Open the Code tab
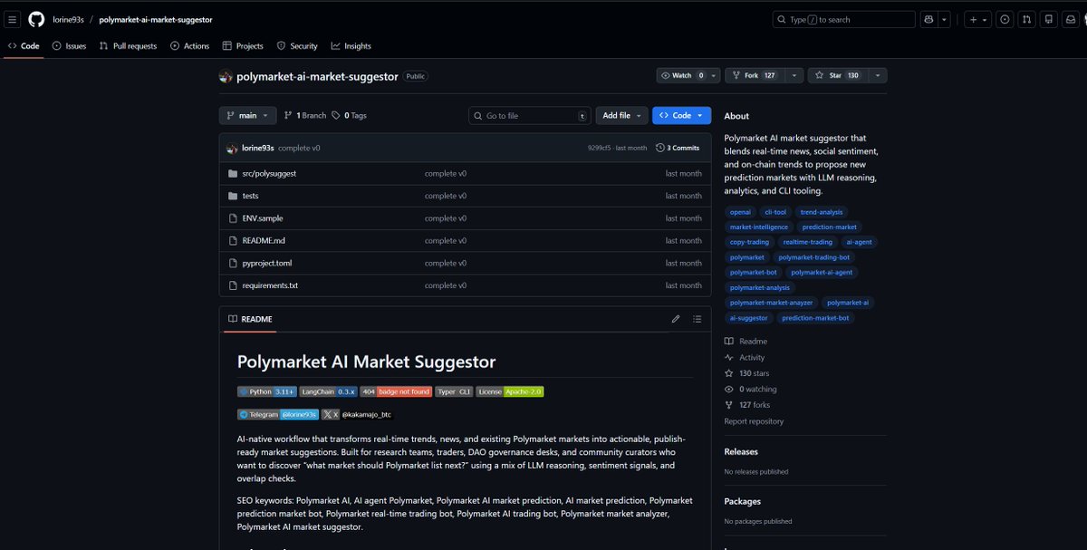The height and width of the screenshot is (550, 1087). click(24, 46)
